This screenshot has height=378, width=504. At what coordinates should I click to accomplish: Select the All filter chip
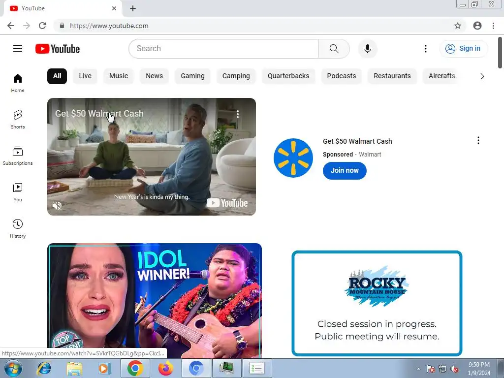point(57,76)
